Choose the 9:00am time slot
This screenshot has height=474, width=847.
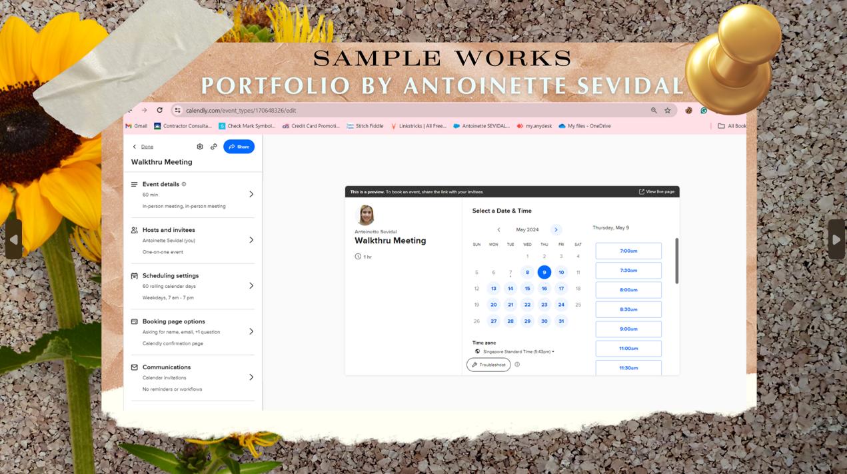(x=628, y=329)
